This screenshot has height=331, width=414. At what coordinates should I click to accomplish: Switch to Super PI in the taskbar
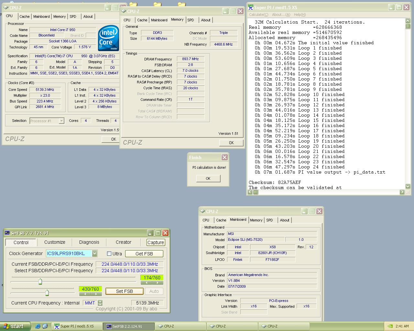click(x=77, y=326)
